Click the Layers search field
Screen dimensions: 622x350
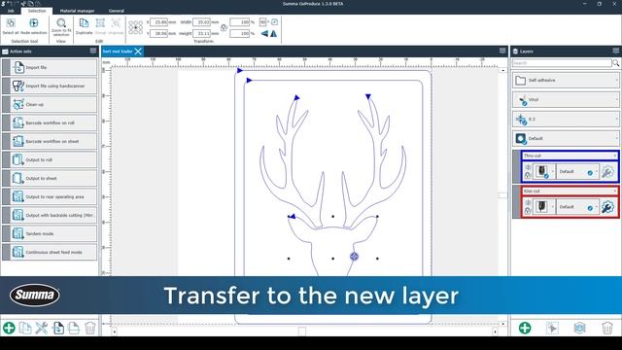[562, 63]
